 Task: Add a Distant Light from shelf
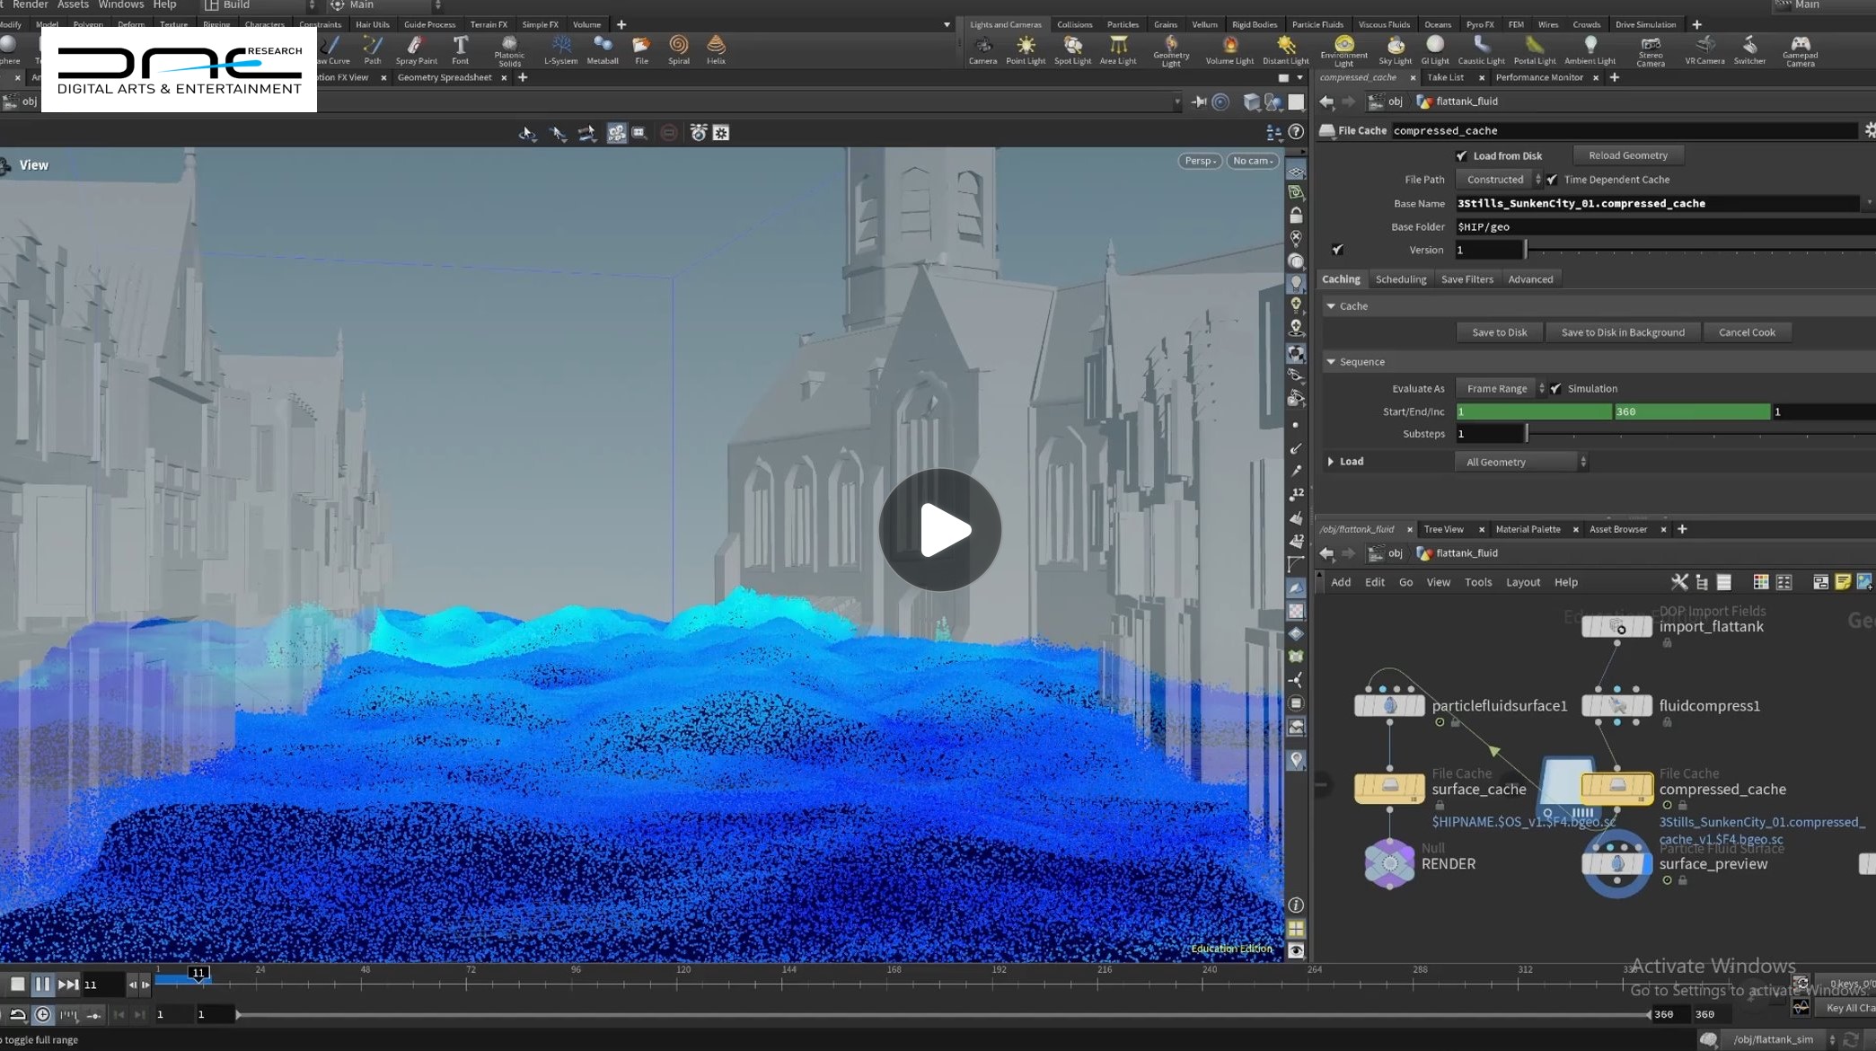pyautogui.click(x=1286, y=50)
